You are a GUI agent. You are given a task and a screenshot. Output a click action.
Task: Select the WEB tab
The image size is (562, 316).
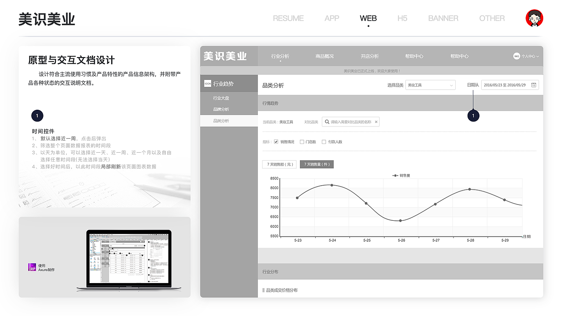[368, 18]
